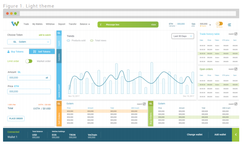243x145 pixels.
Task: Select highlighted green row in buy orders
Action: (x=196, y=117)
